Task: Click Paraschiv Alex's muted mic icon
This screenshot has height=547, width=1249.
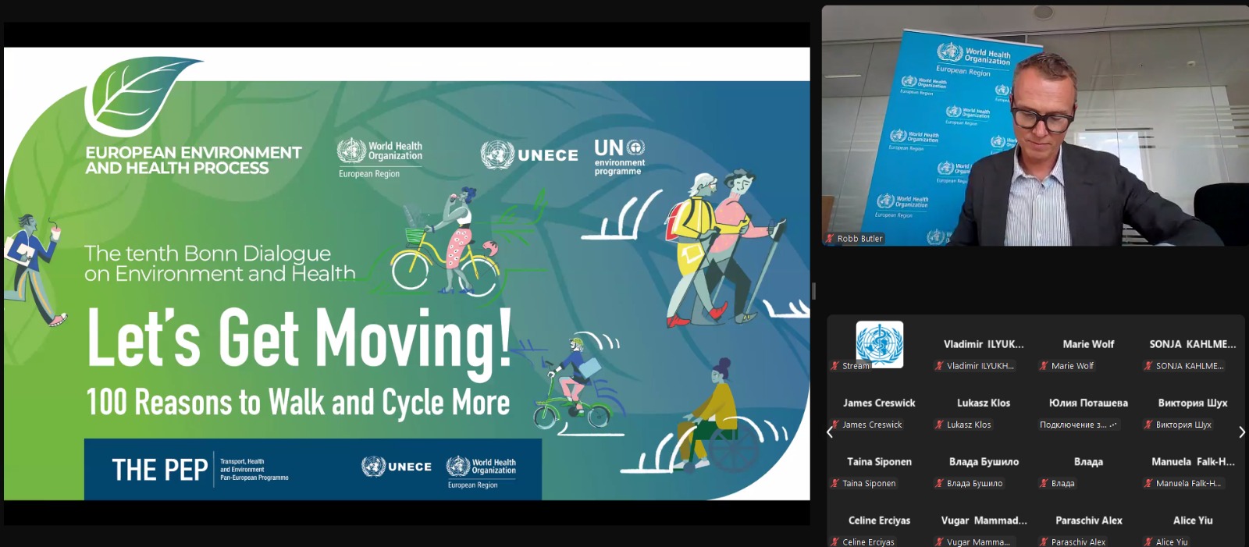Action: [1044, 542]
